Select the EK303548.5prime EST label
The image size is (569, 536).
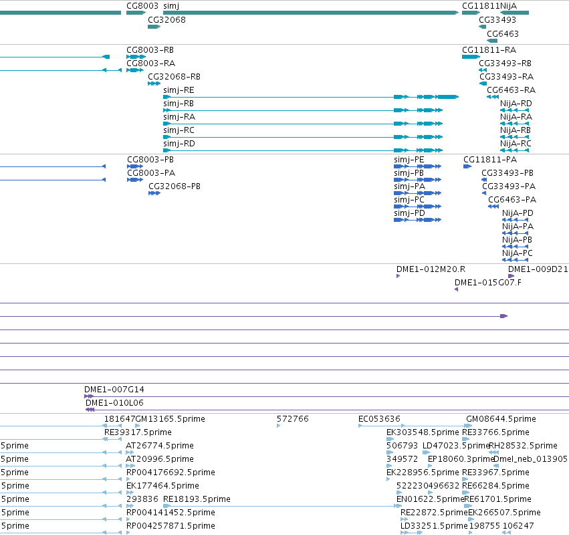(423, 432)
